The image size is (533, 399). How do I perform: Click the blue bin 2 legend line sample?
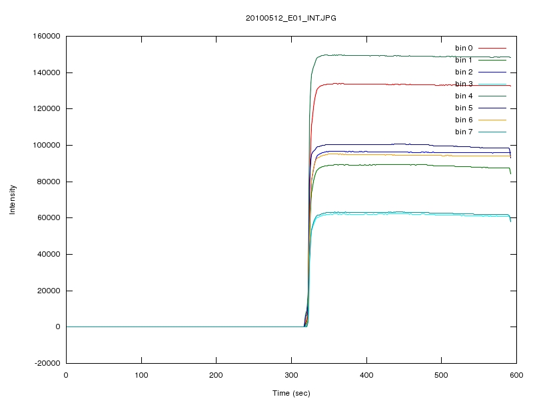[x=492, y=72]
